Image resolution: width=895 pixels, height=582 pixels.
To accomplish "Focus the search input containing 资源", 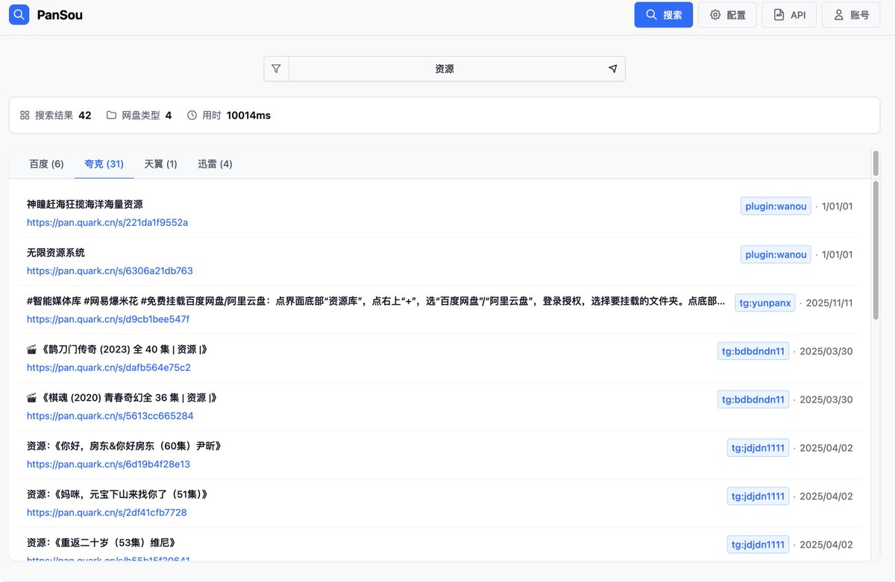I will (445, 69).
